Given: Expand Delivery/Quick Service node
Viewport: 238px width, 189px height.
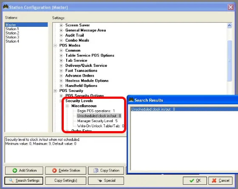Looking at the screenshot, I should click(x=61, y=66).
